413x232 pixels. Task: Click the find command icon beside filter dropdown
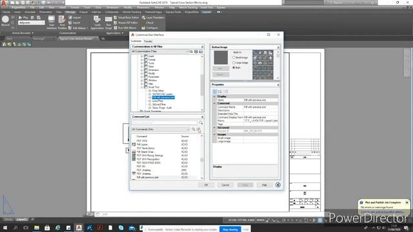coord(194,130)
